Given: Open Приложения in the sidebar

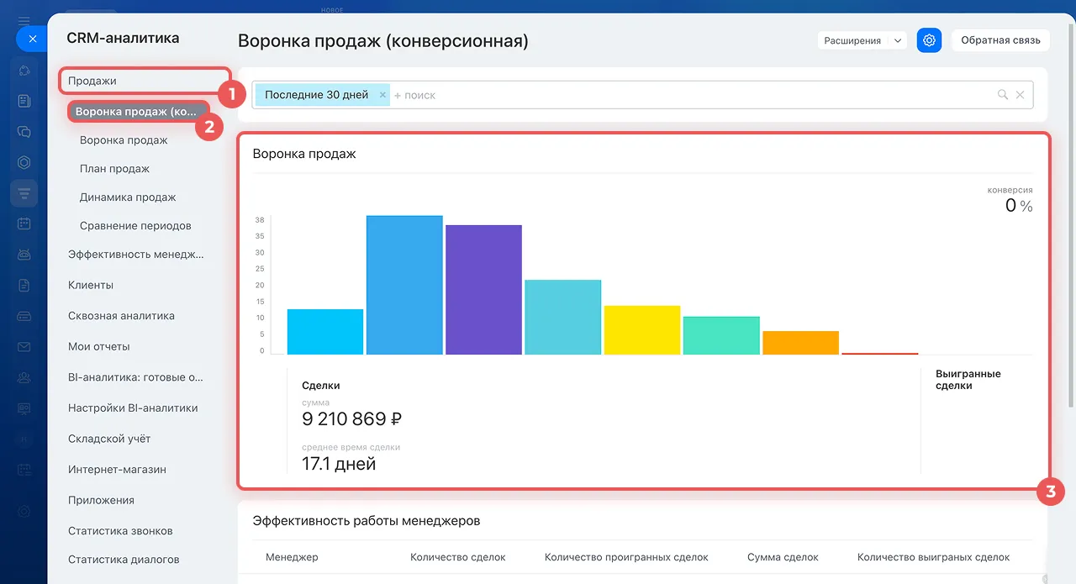Looking at the screenshot, I should click(101, 500).
